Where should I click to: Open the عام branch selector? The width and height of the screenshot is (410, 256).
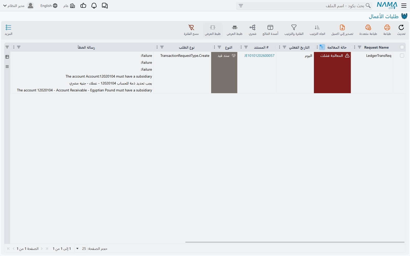[69, 6]
